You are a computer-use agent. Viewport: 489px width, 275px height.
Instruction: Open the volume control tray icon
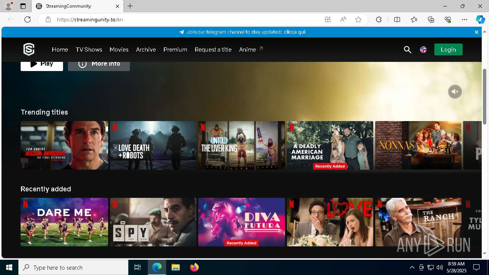439,267
